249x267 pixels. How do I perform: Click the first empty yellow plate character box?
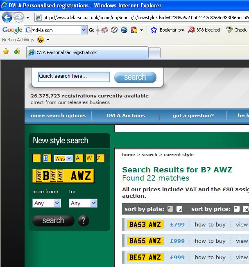tap(36, 158)
